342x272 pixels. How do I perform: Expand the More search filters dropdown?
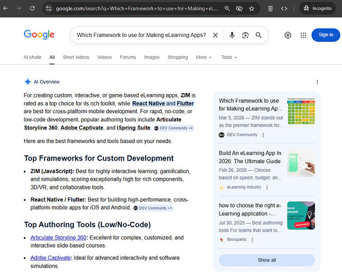click(204, 57)
